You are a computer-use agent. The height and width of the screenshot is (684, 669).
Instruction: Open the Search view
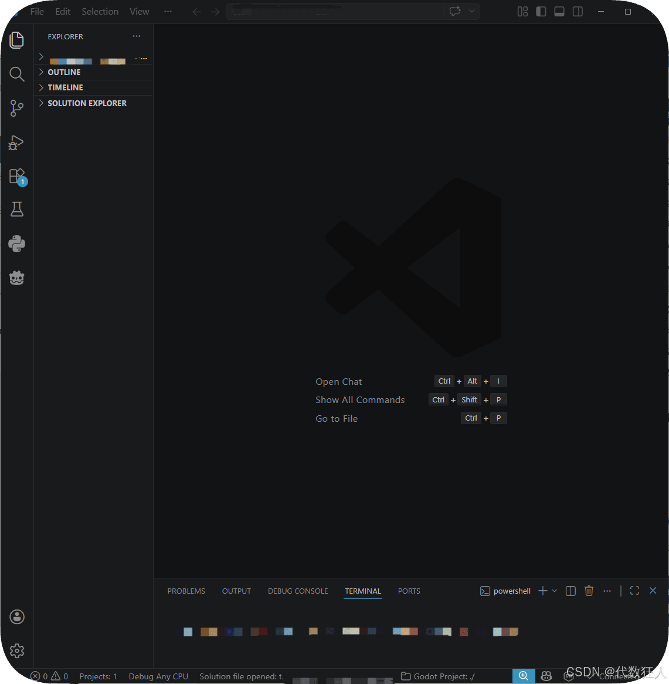(16, 74)
